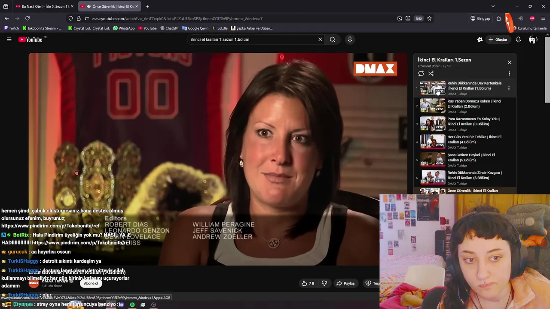550x309 pixels.
Task: Open the Firefox application menu
Action: coord(544,18)
